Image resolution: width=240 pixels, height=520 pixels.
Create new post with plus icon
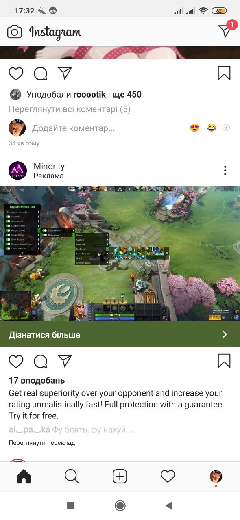click(120, 476)
